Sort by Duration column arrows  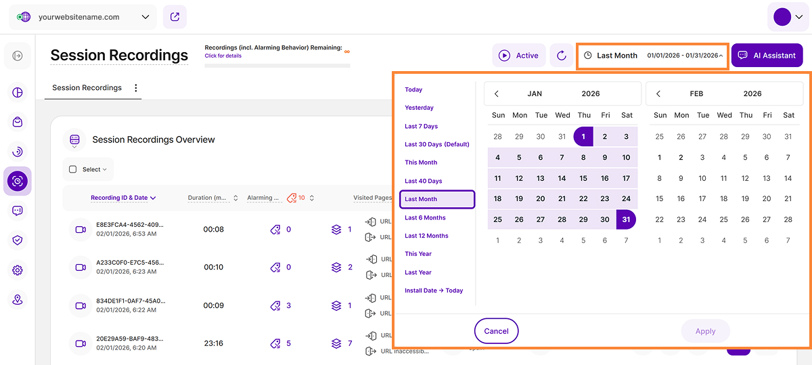[x=235, y=198]
